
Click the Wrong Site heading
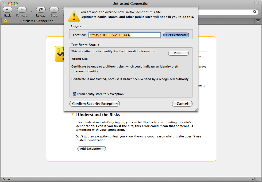click(x=79, y=59)
